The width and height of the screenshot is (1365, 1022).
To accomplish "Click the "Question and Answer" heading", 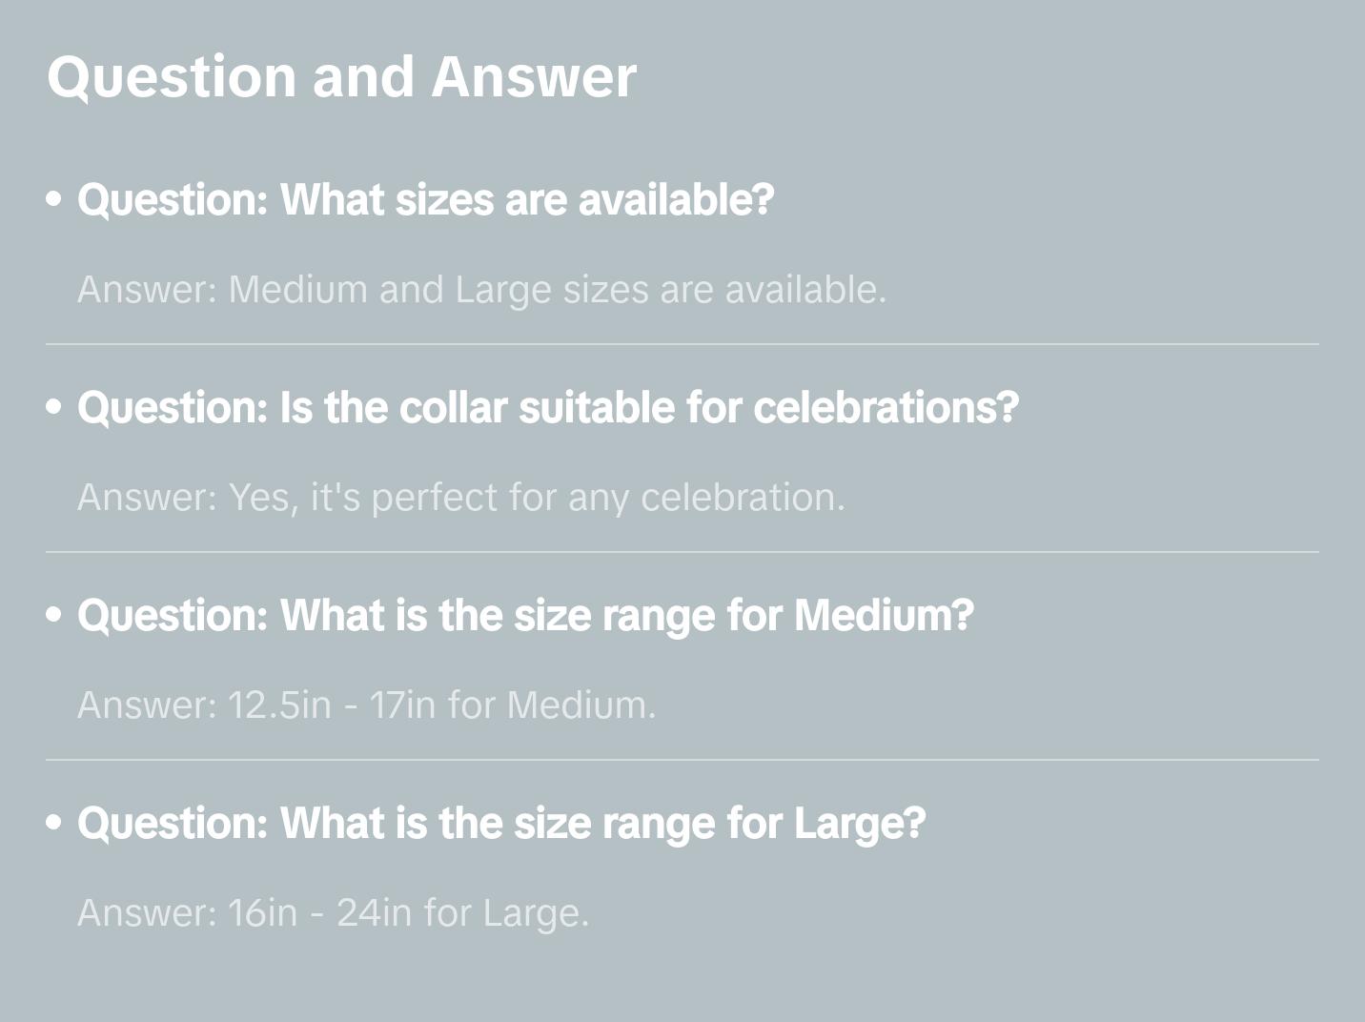I will click(341, 76).
